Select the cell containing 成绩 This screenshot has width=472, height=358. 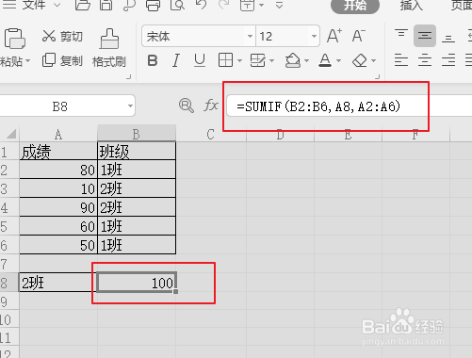[x=58, y=152]
